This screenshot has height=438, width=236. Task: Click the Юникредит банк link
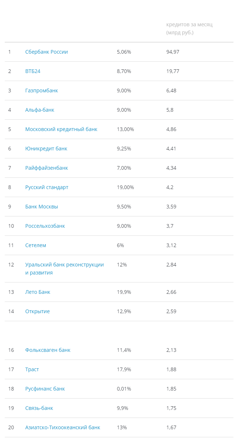coord(46,149)
